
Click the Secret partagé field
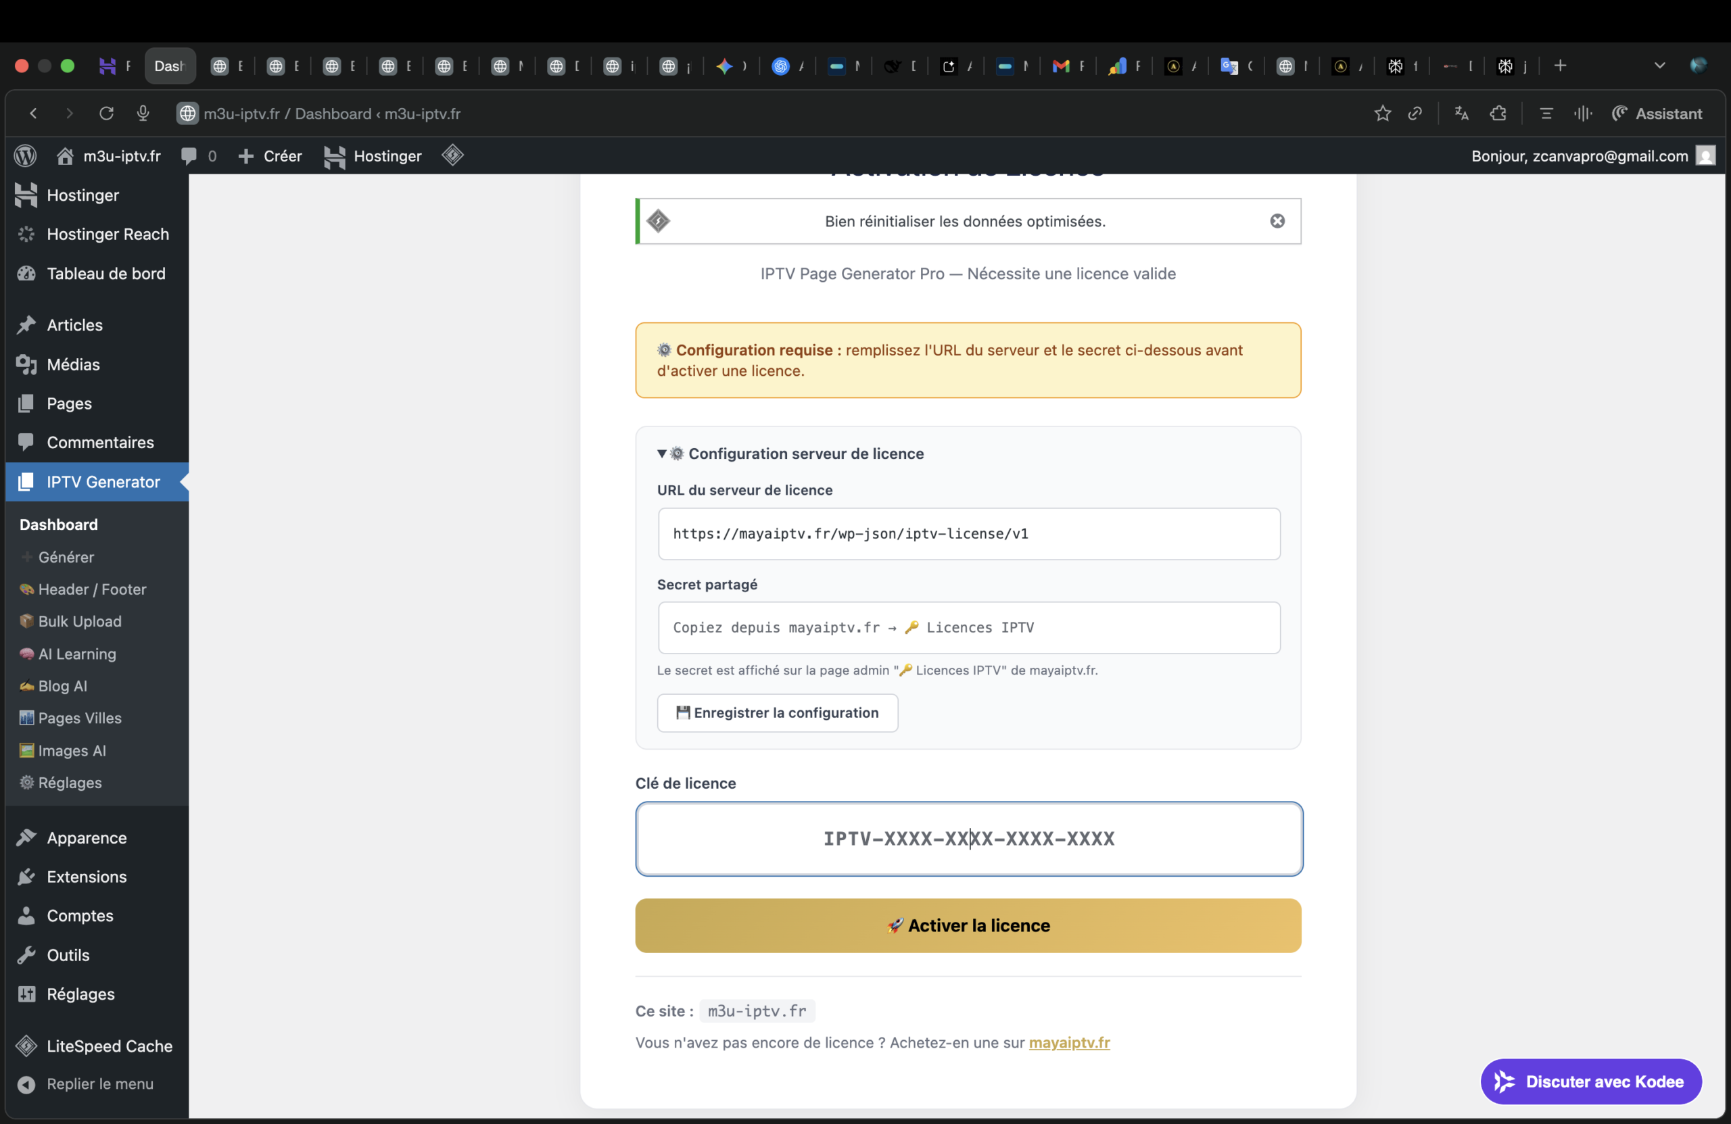[x=969, y=627]
